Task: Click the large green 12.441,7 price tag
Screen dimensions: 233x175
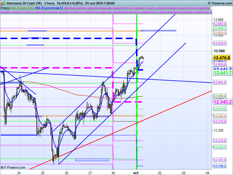Action: tap(223, 73)
